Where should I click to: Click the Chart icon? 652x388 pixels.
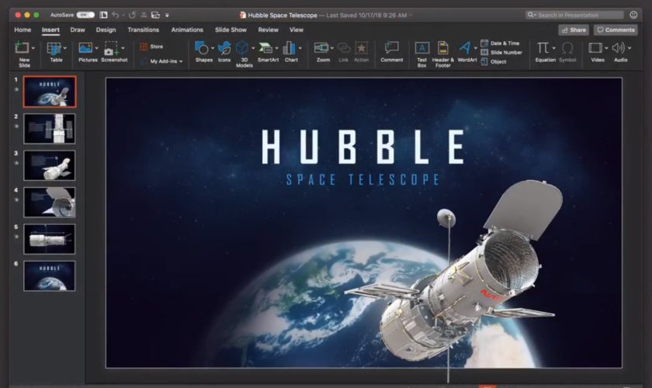tap(290, 49)
